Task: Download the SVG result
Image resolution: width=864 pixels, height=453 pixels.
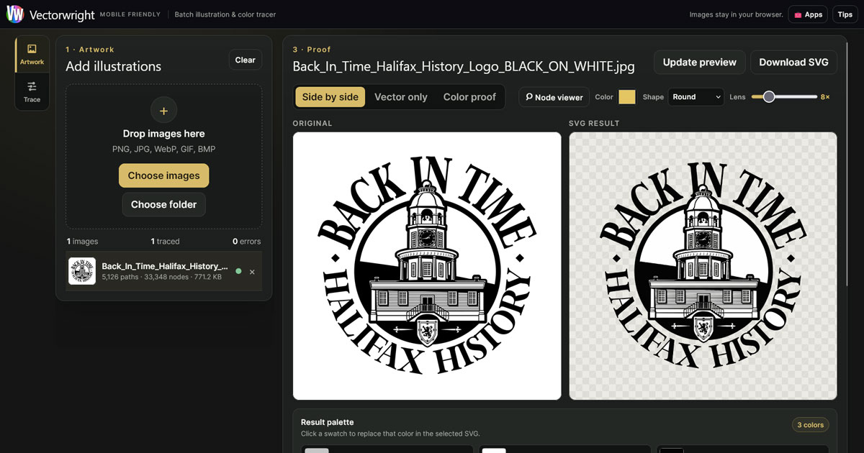Action: pos(793,62)
